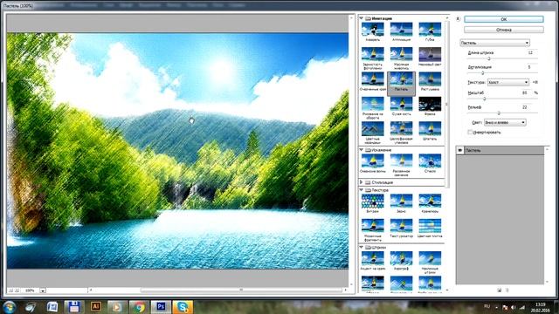Expand the Стилизация filter folder
This screenshot has height=314, width=559.
[x=361, y=182]
